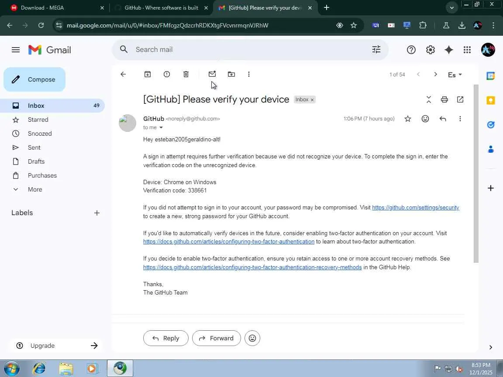Go to the older email arrow
This screenshot has width=503, height=377.
coord(435,74)
